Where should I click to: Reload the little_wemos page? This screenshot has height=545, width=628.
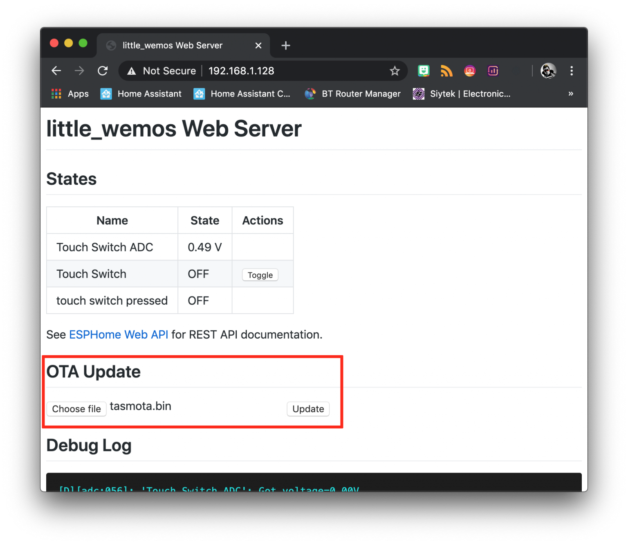[103, 70]
